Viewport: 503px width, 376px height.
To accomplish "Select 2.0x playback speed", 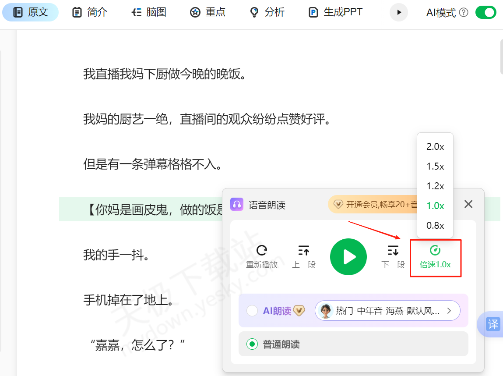I will [435, 146].
